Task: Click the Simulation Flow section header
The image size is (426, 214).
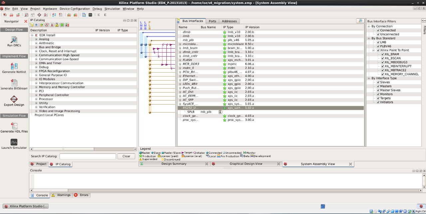Action: coord(14,116)
